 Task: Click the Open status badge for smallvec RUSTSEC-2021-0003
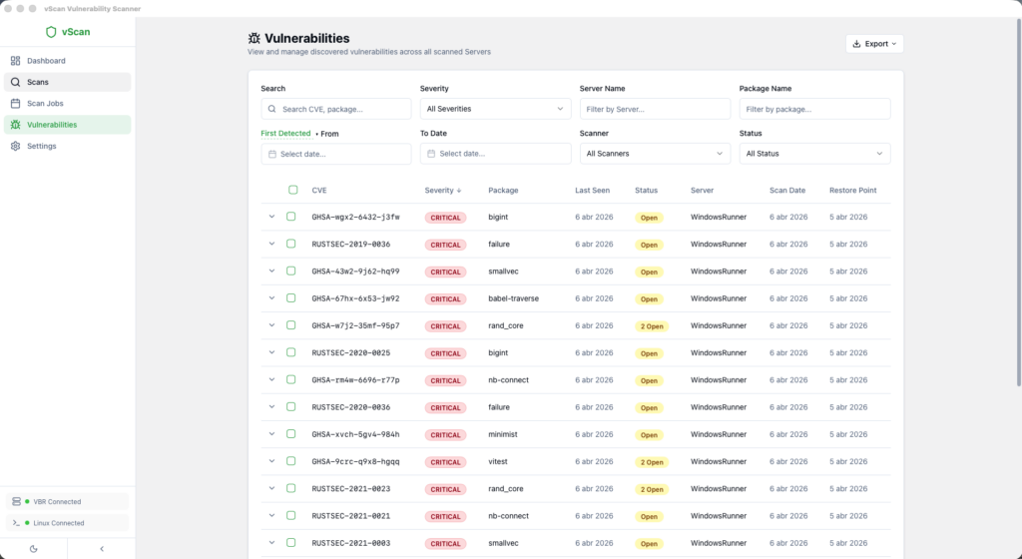(649, 543)
